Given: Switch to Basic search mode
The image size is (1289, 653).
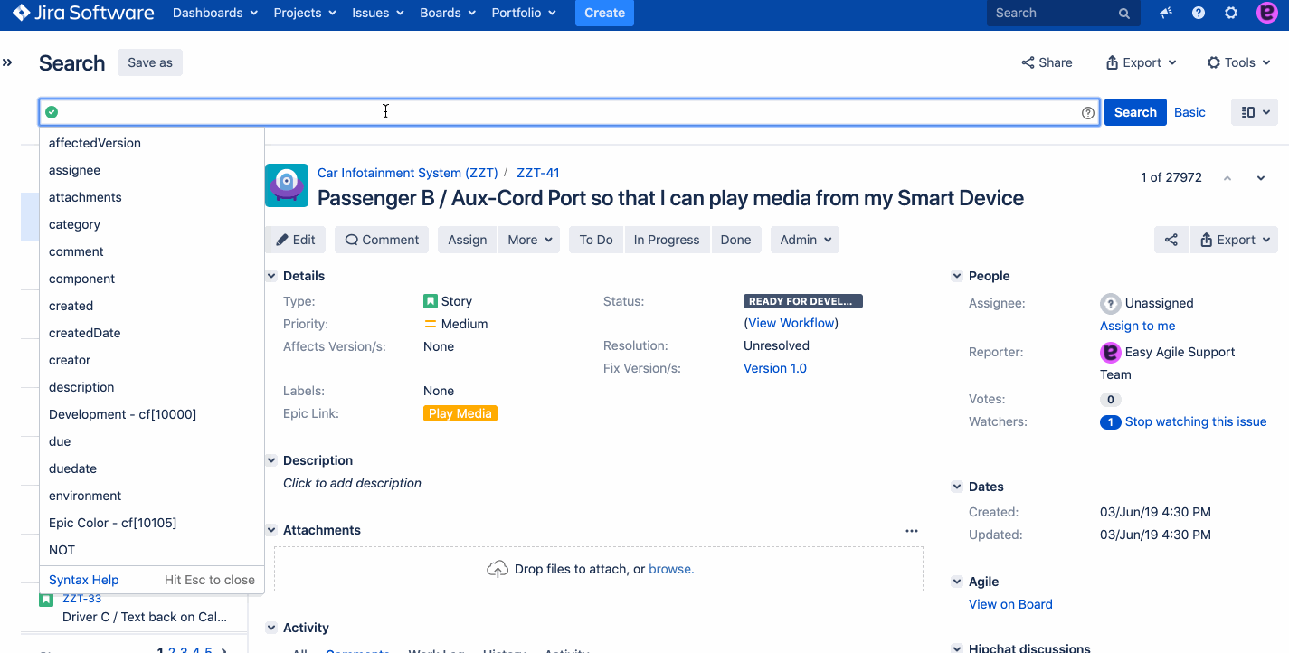Looking at the screenshot, I should tap(1189, 112).
